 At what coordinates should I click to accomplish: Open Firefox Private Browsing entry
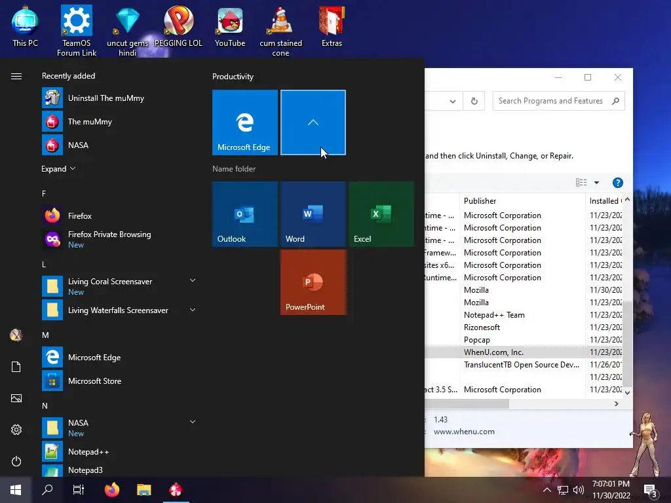point(118,239)
